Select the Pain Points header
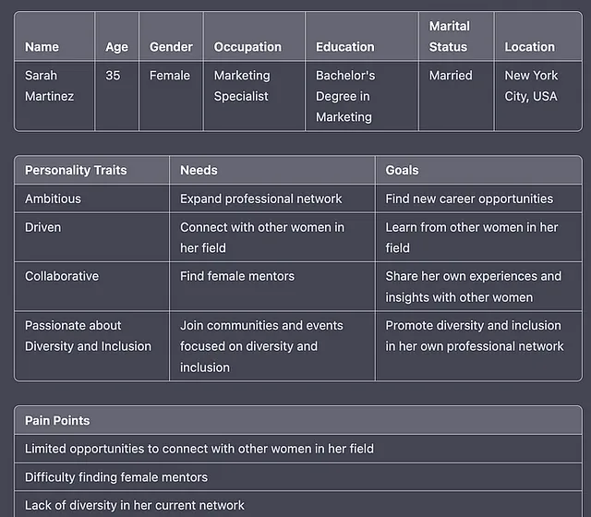The image size is (591, 517). pos(298,420)
